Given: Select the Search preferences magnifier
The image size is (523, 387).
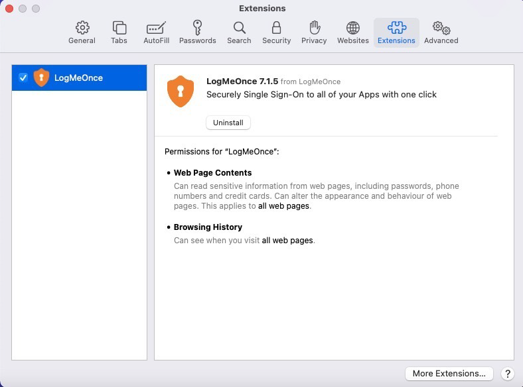Looking at the screenshot, I should pos(239,32).
